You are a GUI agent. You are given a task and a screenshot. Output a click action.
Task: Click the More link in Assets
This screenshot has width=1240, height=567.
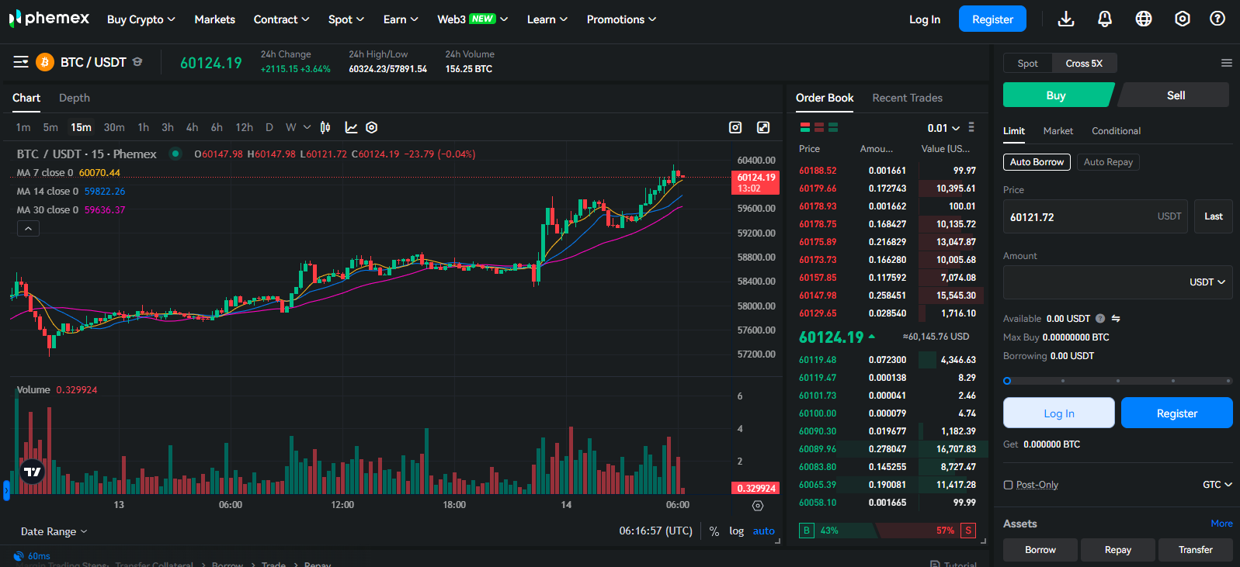tap(1221, 524)
